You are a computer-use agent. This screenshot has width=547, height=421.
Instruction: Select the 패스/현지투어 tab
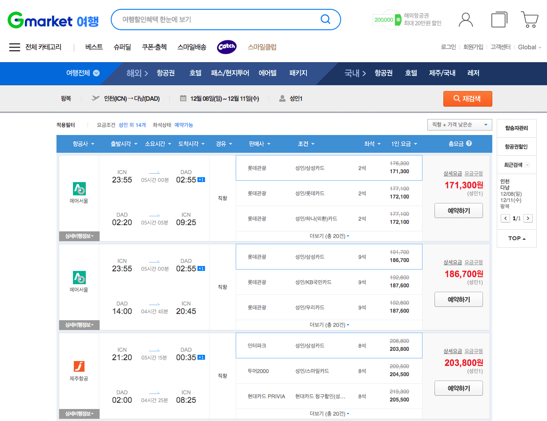click(x=230, y=73)
